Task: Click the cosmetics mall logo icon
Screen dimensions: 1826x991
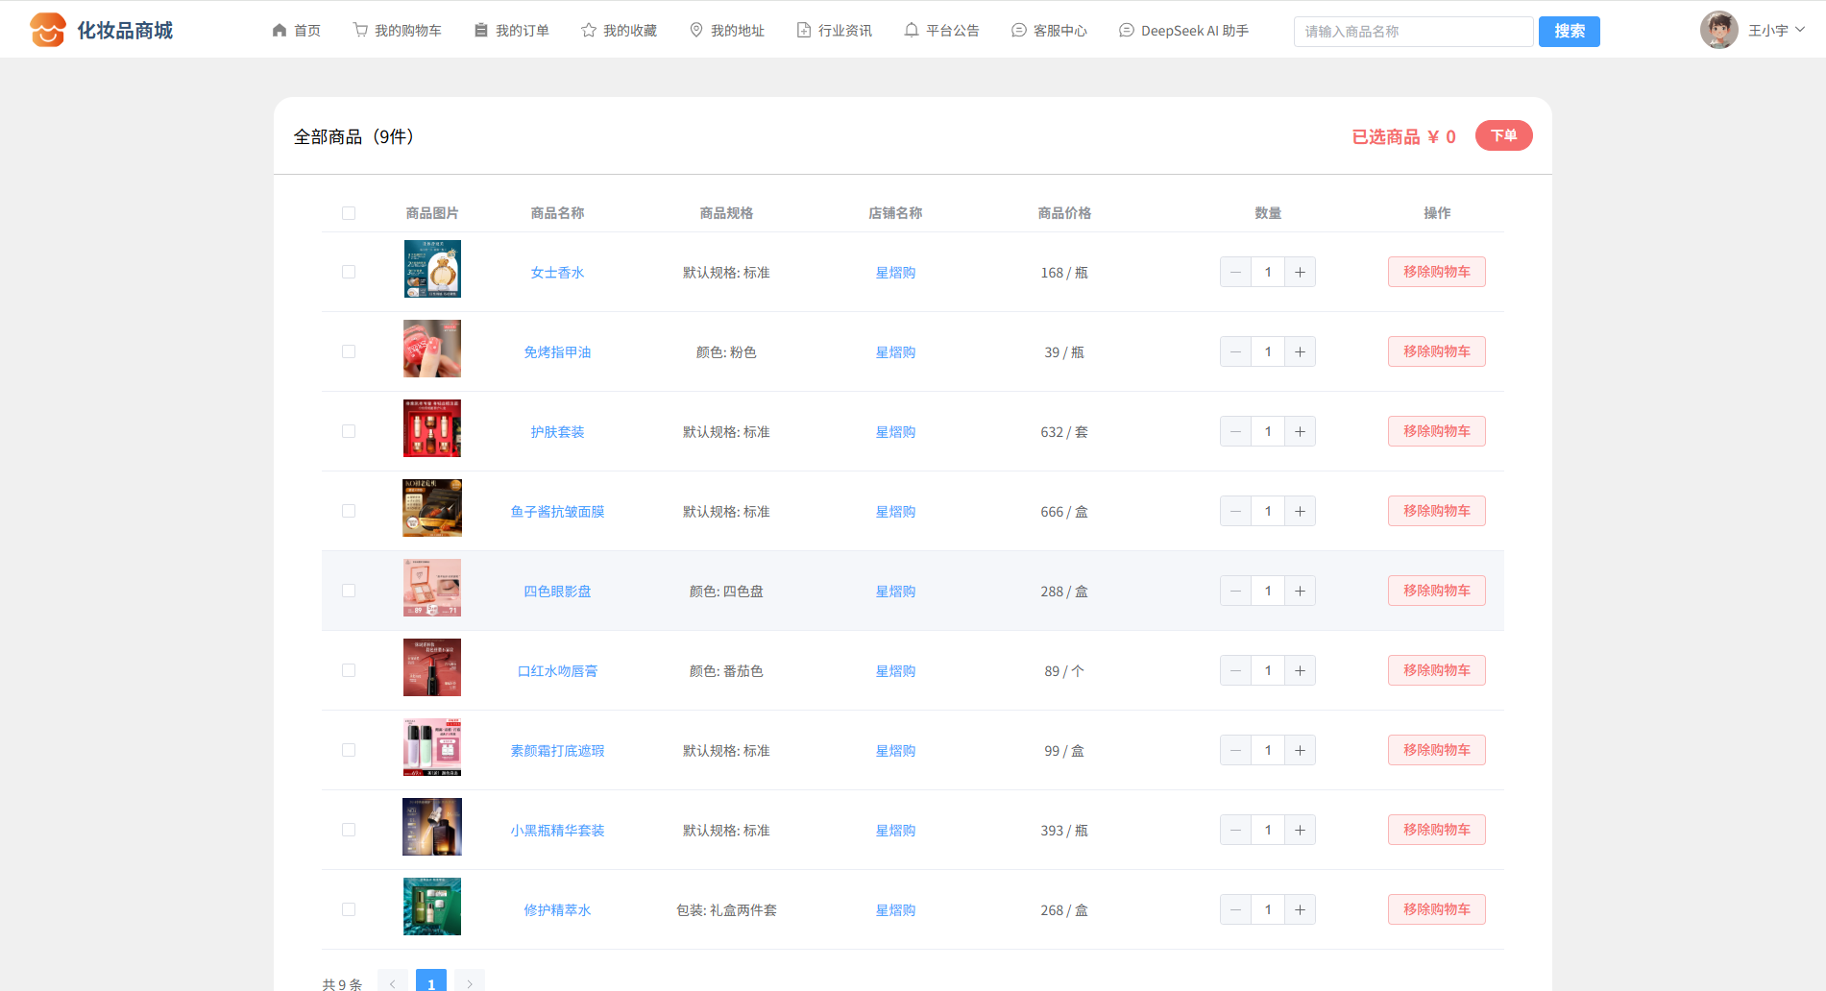Action: tap(48, 31)
